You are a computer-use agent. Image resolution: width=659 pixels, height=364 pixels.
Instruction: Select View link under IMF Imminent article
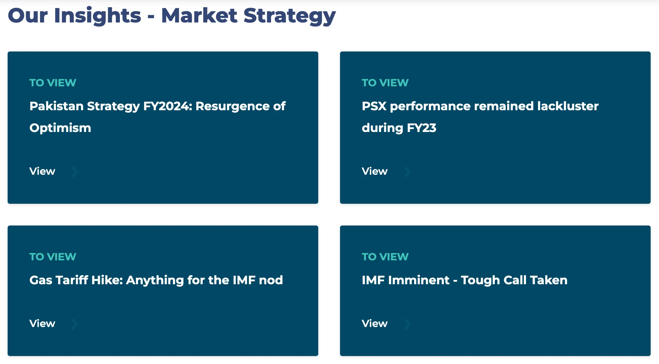pos(375,323)
